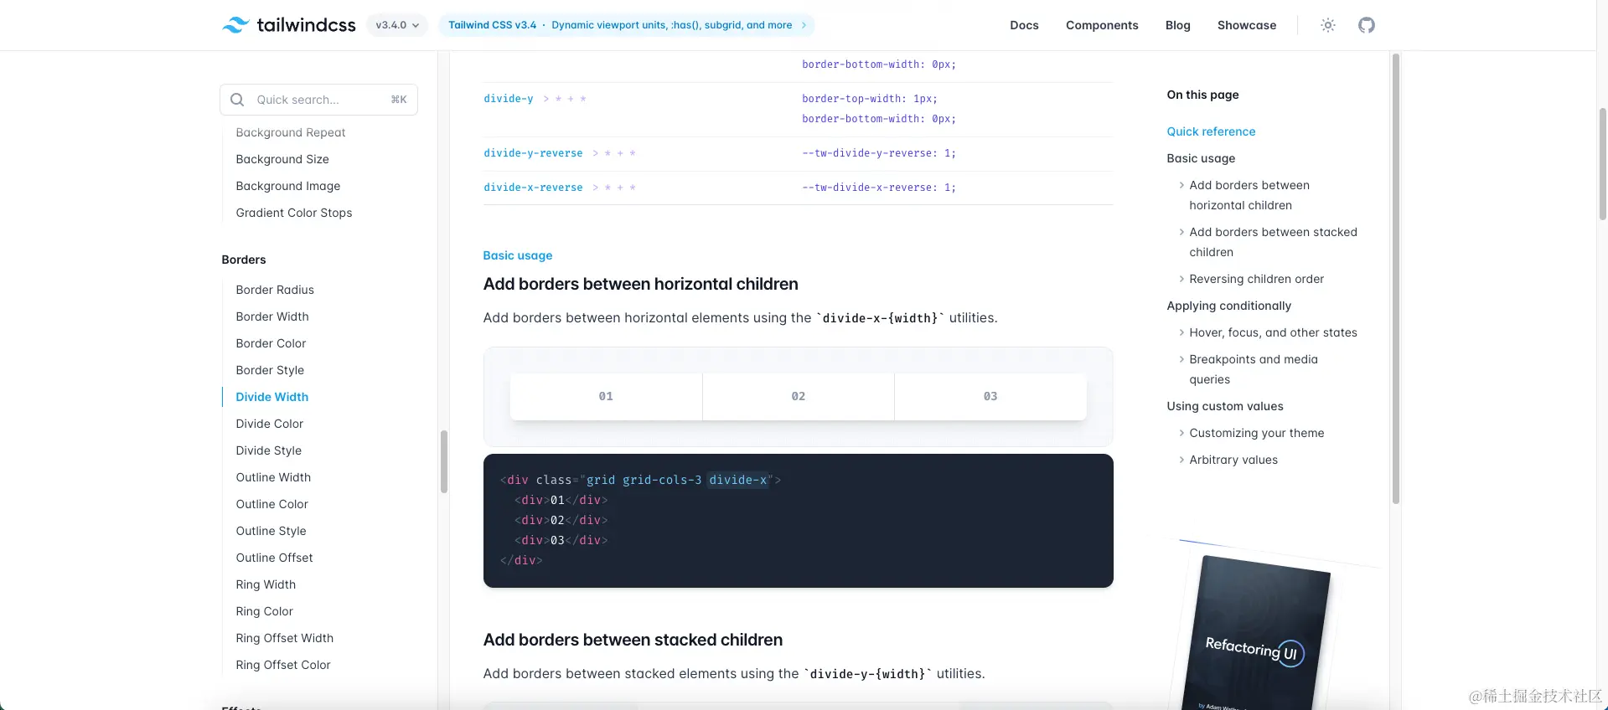Click the chevron beside Customizing your theme
The image size is (1608, 710).
(x=1181, y=433)
